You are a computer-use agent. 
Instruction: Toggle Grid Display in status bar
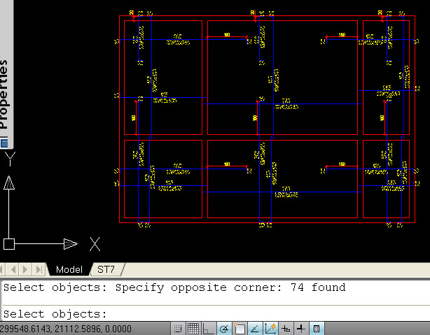pyautogui.click(x=194, y=329)
